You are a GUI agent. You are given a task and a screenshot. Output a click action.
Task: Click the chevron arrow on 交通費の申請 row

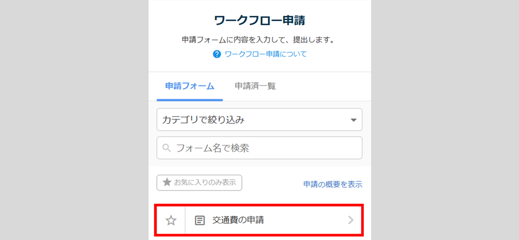click(351, 220)
